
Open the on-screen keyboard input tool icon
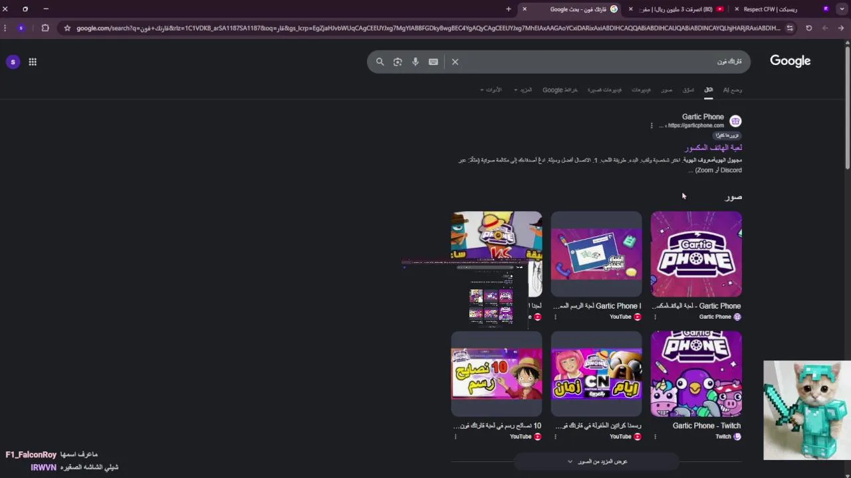[x=433, y=62]
